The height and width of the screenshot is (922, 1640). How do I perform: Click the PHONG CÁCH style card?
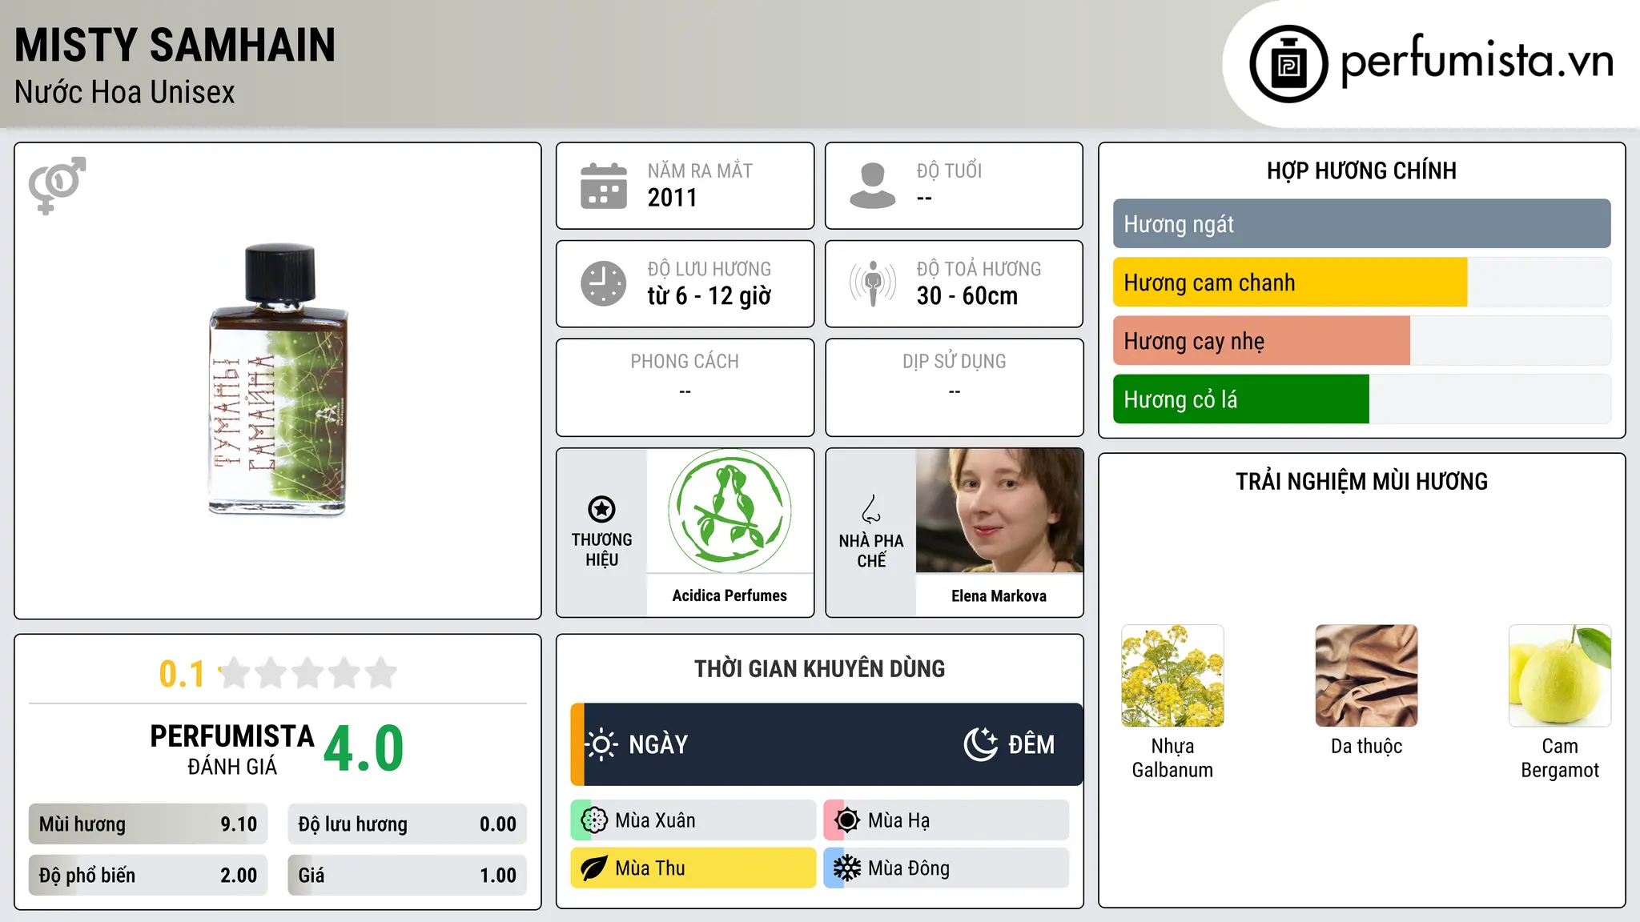pos(685,387)
